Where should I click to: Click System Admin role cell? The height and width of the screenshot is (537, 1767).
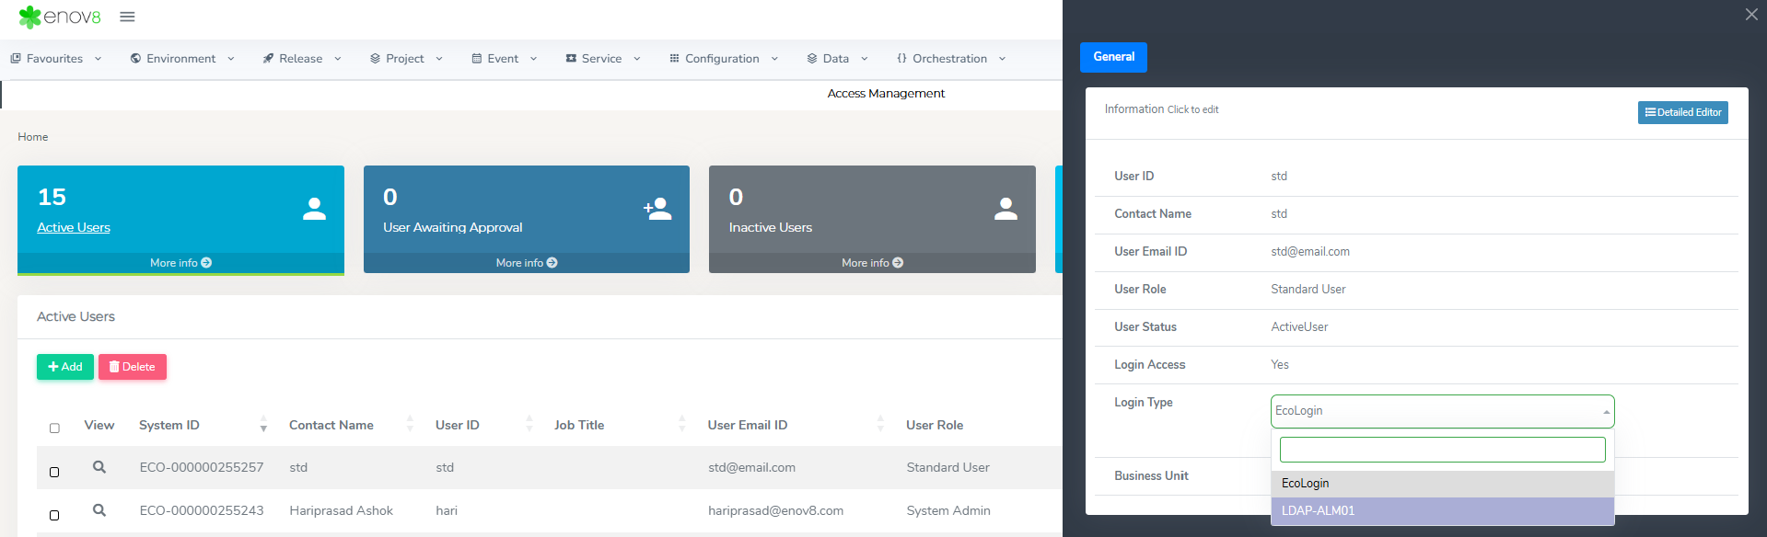(948, 510)
